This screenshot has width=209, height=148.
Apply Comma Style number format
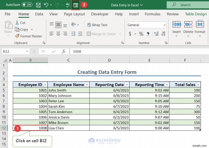pos(148,34)
